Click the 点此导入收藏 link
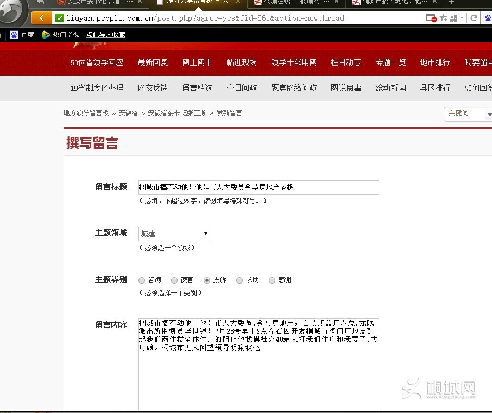Screen dimensions: 492x413 pos(105,35)
